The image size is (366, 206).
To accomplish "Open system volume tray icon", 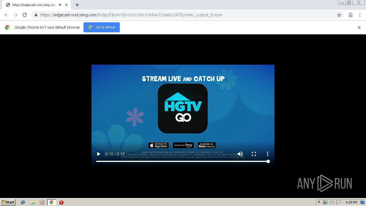I will pos(332,202).
